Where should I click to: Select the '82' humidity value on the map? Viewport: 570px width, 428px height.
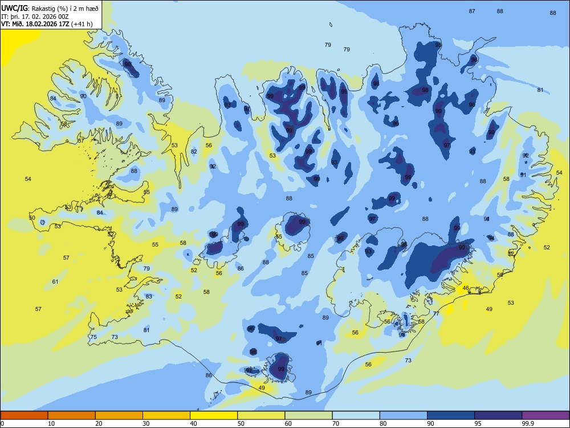pyautogui.click(x=194, y=152)
